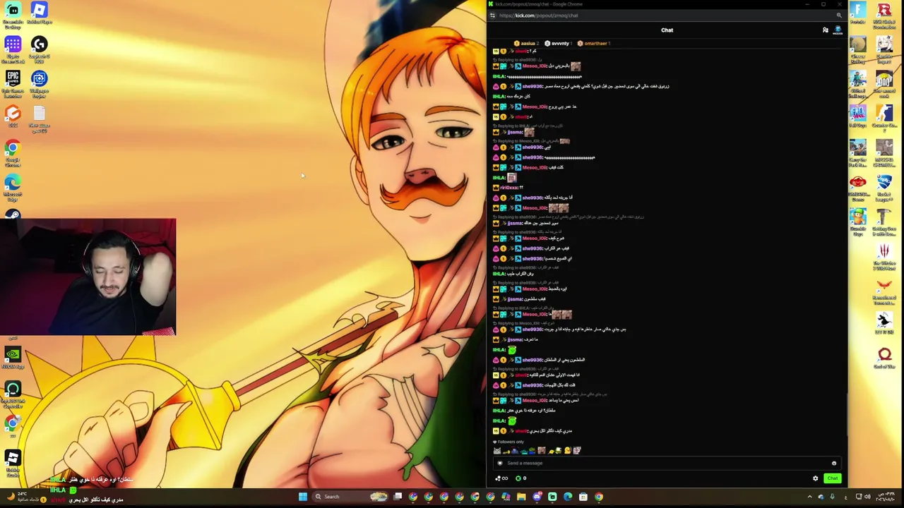Image resolution: width=904 pixels, height=508 pixels.
Task: Click the yellow duck quick emote
Action: (x=566, y=451)
